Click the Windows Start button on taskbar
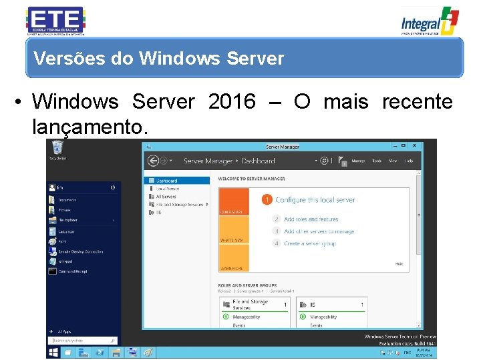 tap(53, 353)
